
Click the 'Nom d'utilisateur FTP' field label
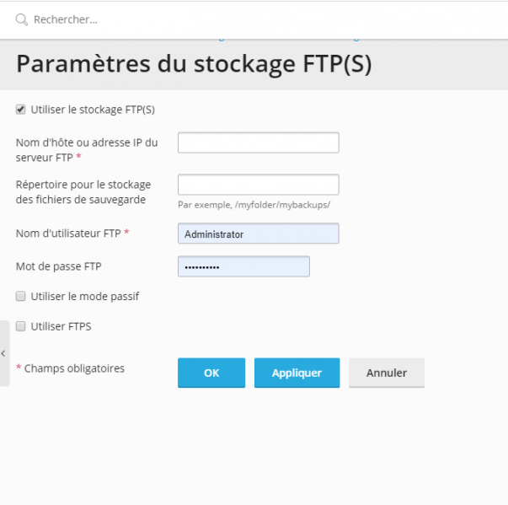(68, 234)
